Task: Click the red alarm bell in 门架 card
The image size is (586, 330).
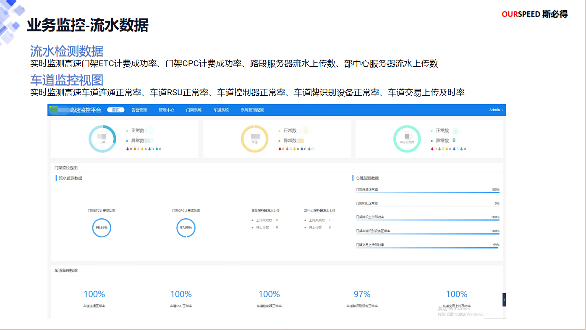Action: (128, 149)
